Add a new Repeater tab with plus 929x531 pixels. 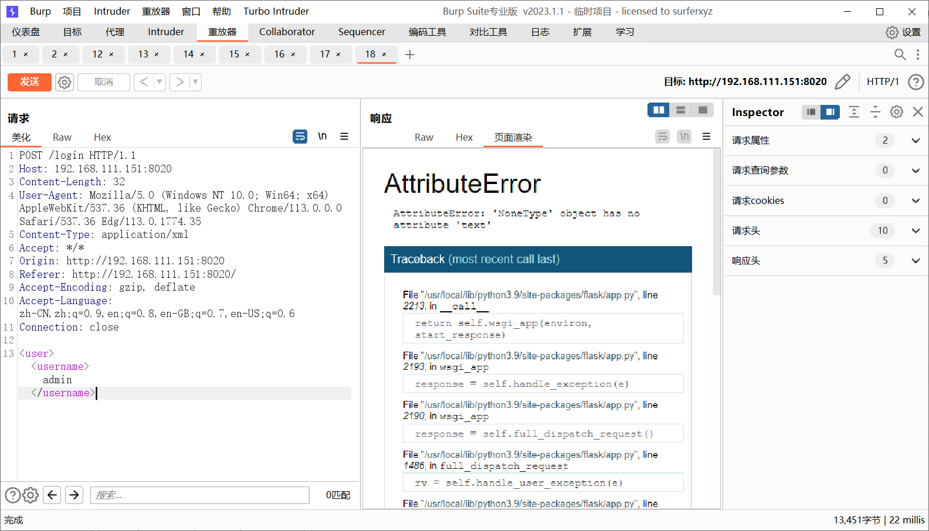tap(410, 55)
